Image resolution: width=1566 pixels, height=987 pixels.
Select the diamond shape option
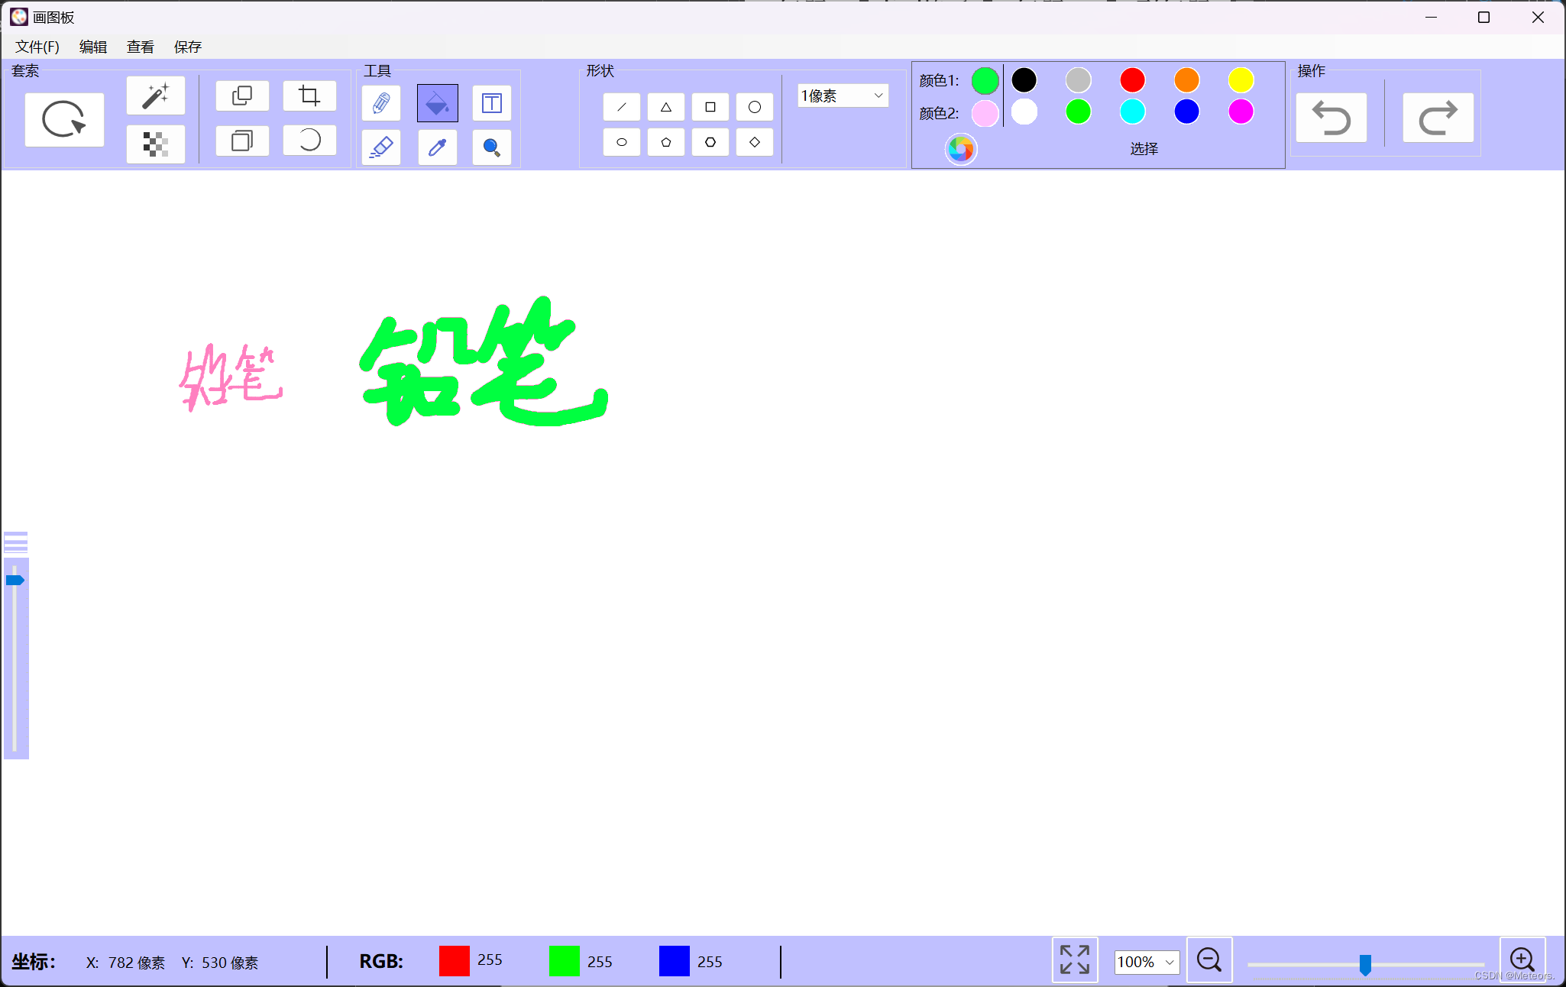pos(755,142)
